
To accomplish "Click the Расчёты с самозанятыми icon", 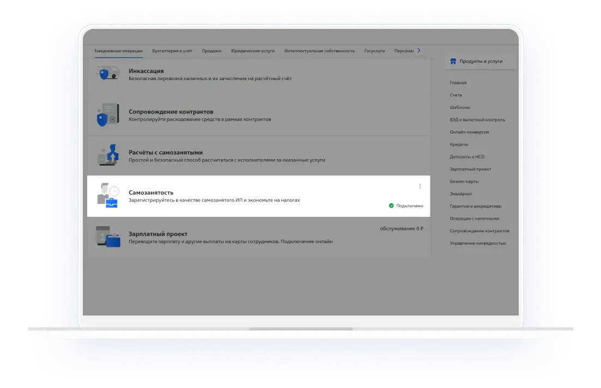I will click(x=108, y=156).
